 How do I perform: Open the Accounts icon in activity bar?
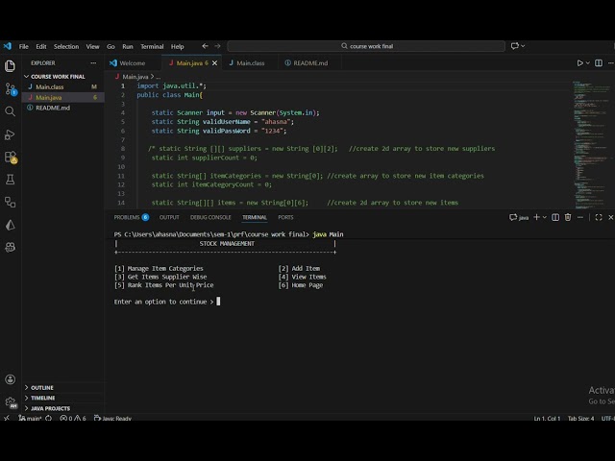pyautogui.click(x=11, y=379)
